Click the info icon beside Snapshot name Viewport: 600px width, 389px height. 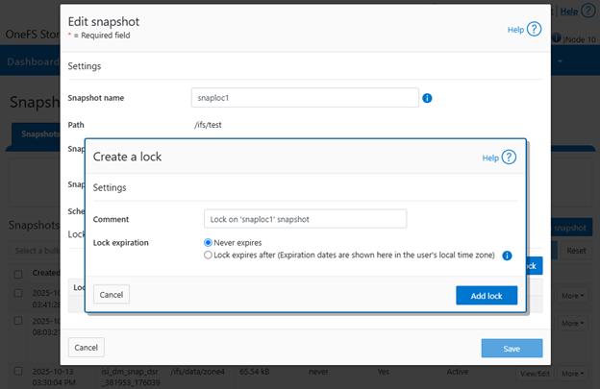tap(427, 98)
